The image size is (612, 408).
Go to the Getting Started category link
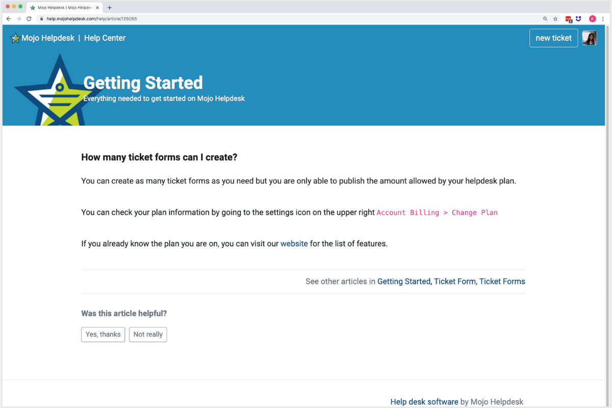coord(403,282)
